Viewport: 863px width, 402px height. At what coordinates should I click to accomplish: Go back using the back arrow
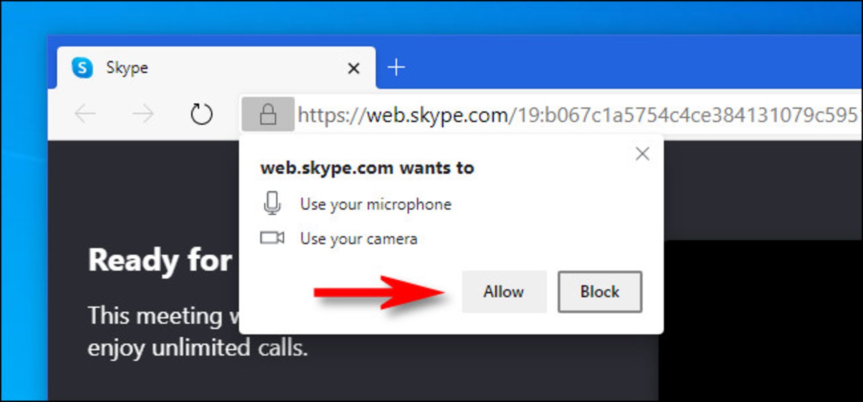(85, 114)
